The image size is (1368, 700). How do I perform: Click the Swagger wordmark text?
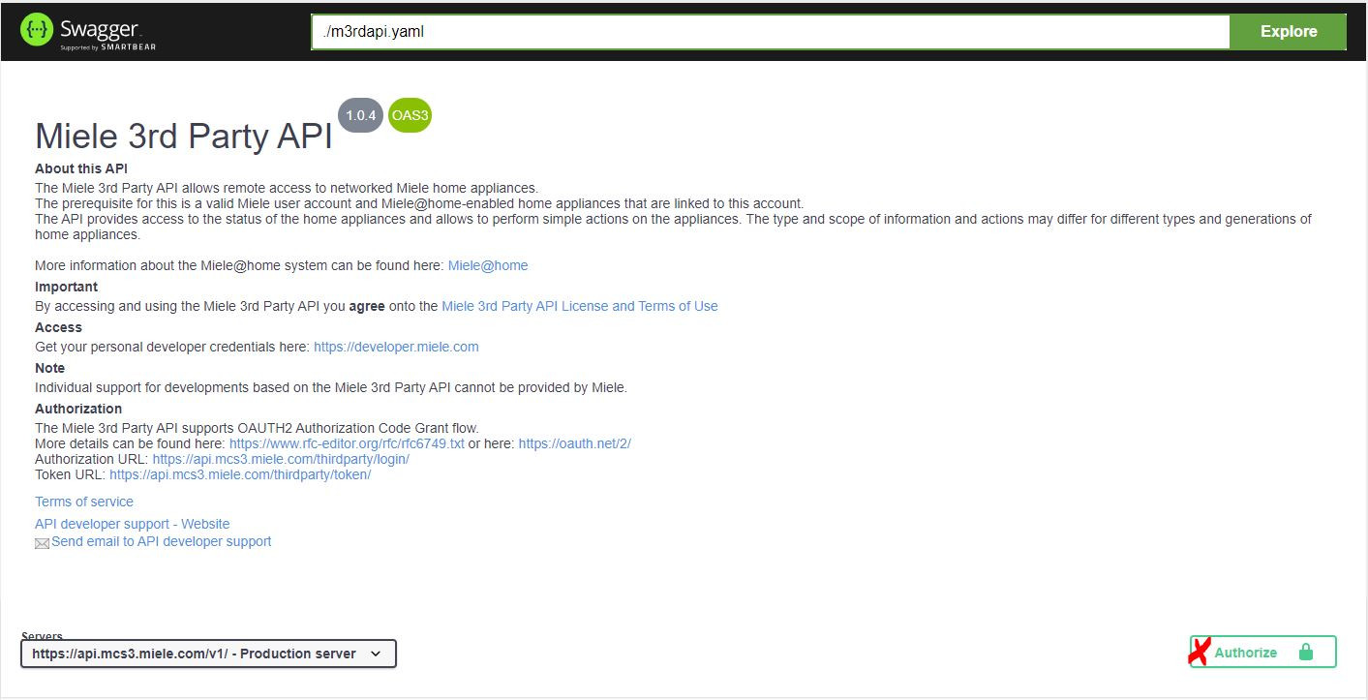(x=100, y=30)
